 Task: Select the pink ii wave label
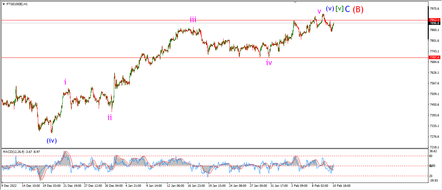coord(110,117)
